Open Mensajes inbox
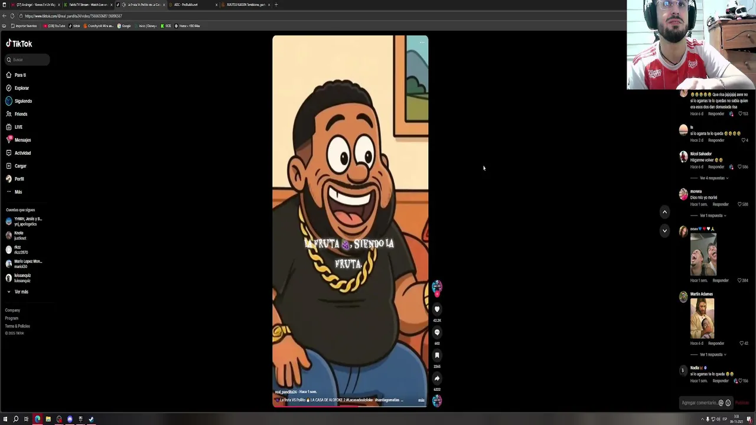 (18, 140)
